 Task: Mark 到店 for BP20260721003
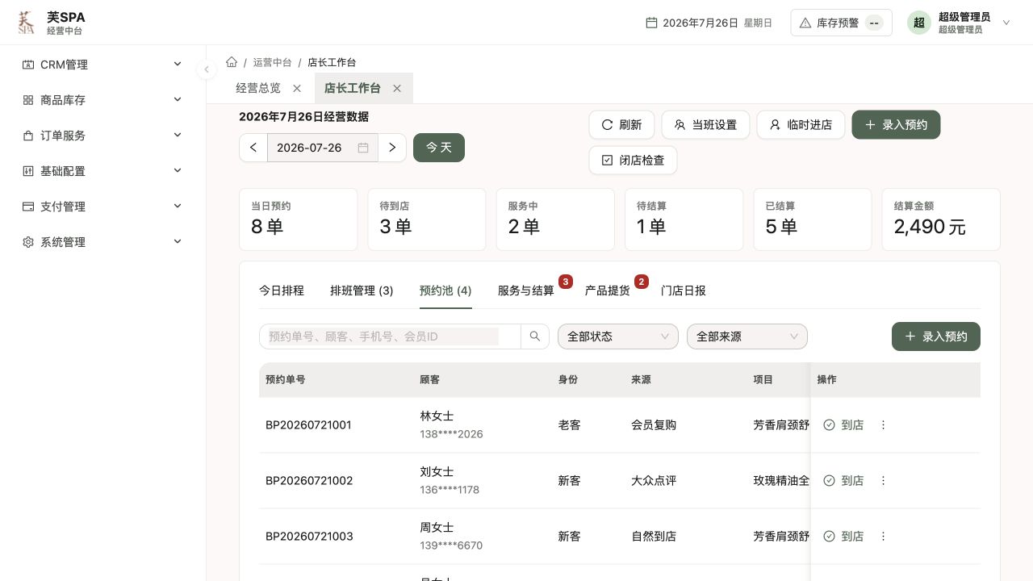(x=843, y=537)
